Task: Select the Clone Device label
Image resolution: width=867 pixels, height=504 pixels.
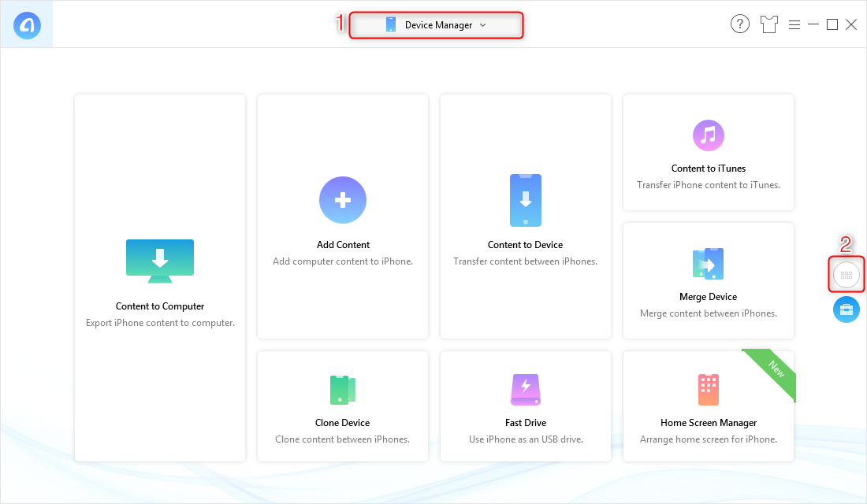Action: point(342,423)
